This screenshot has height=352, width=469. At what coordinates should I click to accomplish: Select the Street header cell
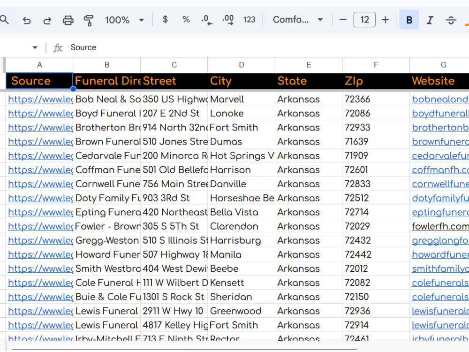[174, 81]
